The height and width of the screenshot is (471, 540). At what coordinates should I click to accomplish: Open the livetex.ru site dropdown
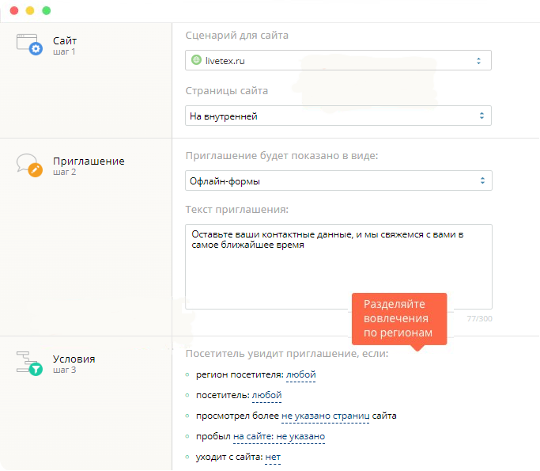point(338,60)
